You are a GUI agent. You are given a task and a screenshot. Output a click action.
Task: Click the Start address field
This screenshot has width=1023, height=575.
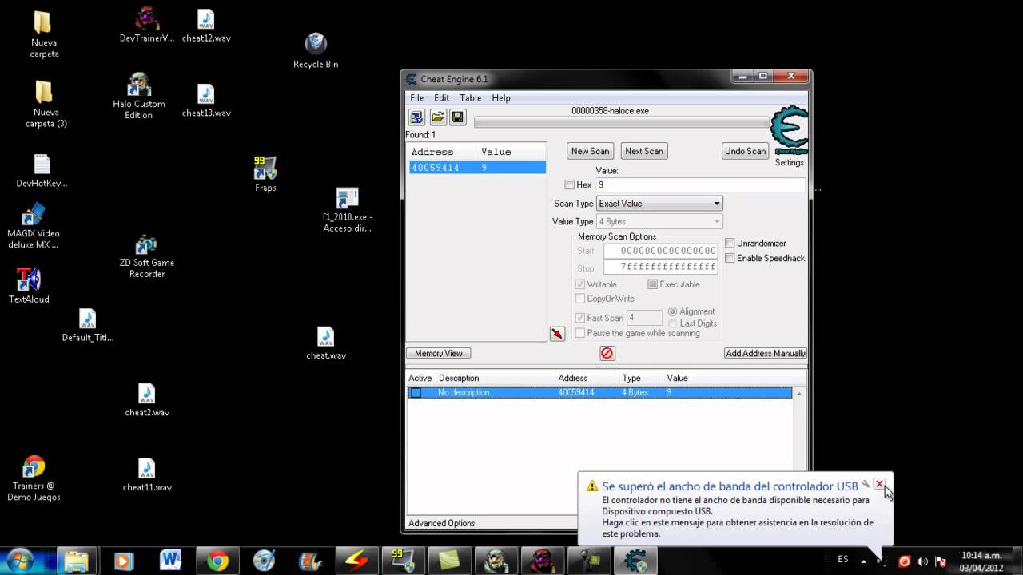[x=660, y=251]
